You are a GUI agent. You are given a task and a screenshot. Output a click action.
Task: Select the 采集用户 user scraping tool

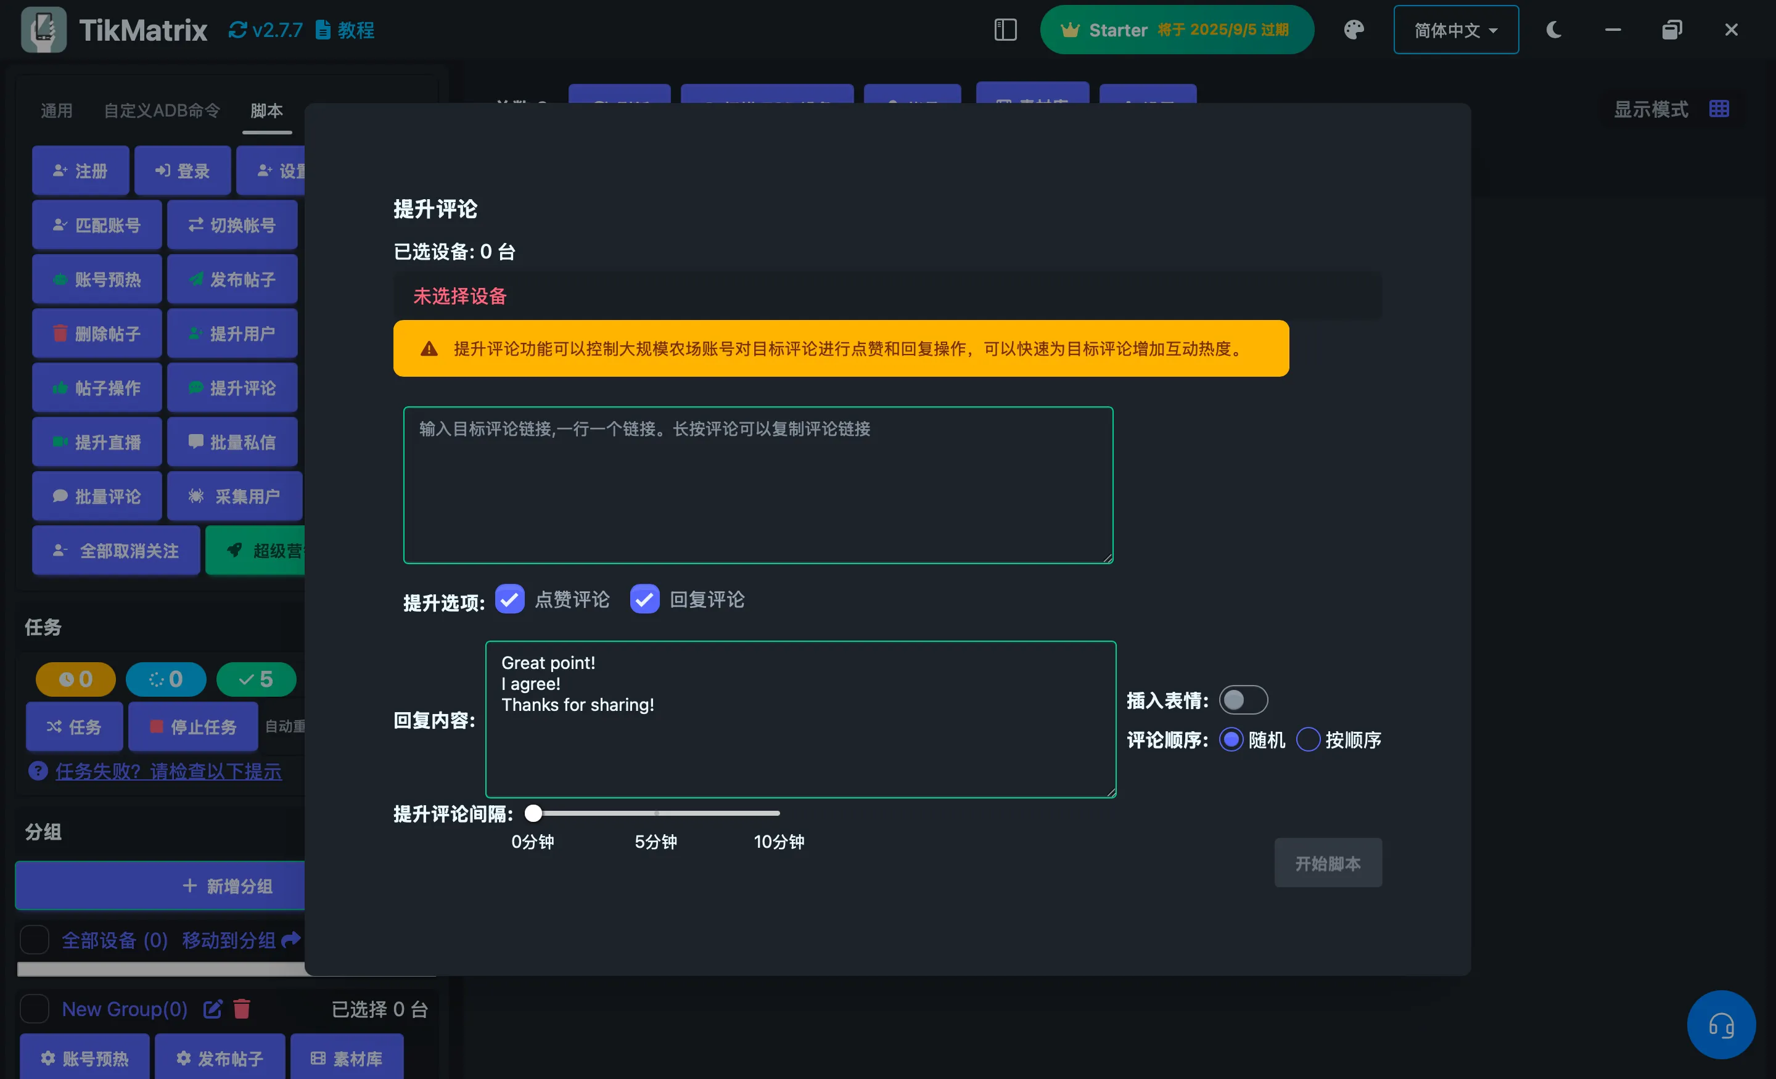234,496
